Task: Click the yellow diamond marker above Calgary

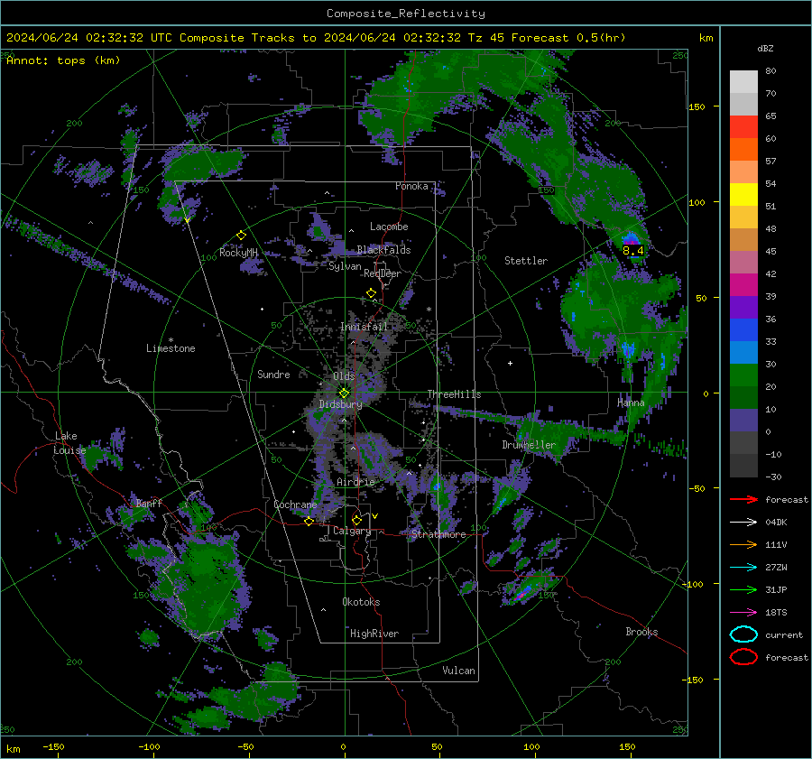Action: 356,520
